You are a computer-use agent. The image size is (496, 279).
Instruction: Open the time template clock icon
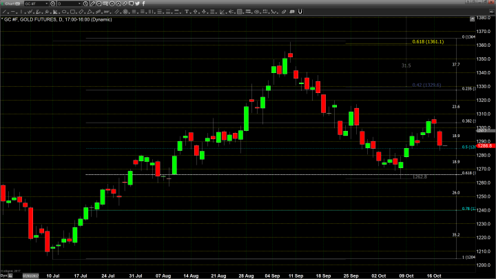(x=85, y=3)
